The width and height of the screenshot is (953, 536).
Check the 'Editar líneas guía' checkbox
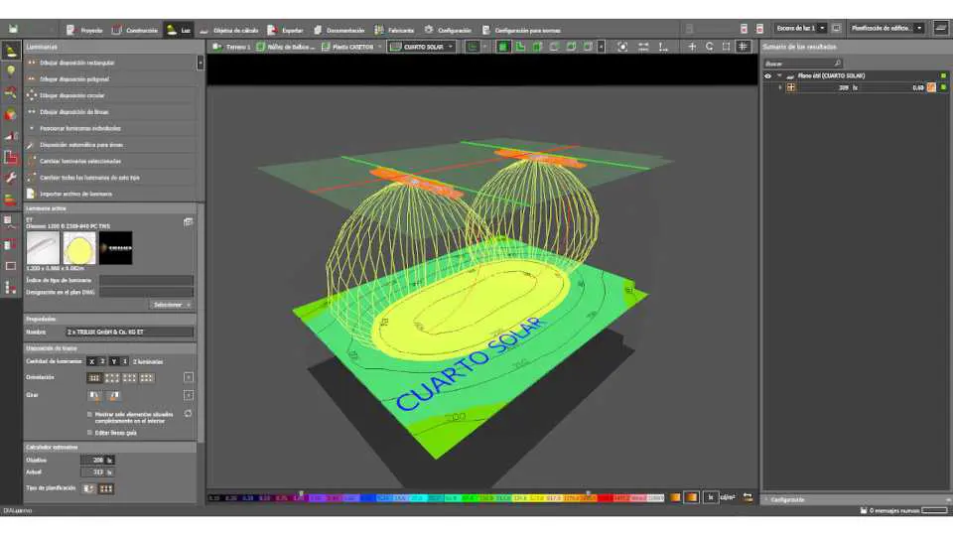coord(90,433)
